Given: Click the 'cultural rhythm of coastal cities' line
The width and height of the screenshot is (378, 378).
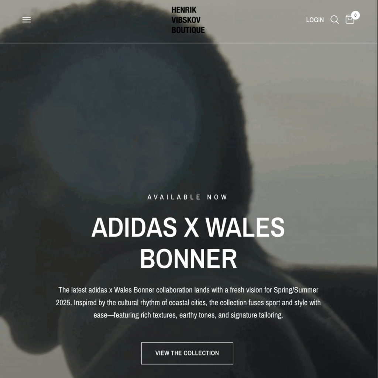Looking at the screenshot, I should (x=188, y=303).
